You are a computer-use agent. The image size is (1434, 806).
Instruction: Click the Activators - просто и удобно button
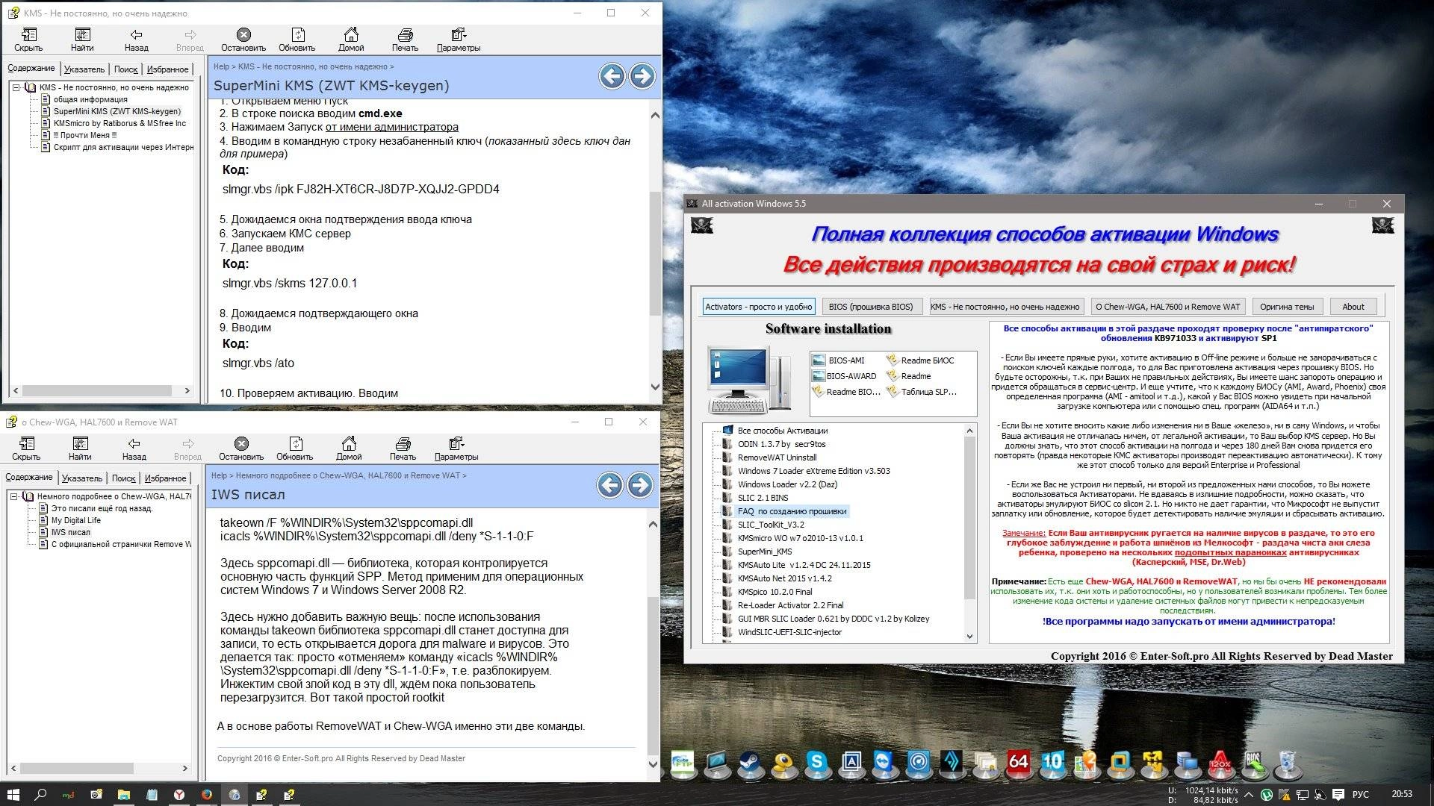pyautogui.click(x=758, y=307)
